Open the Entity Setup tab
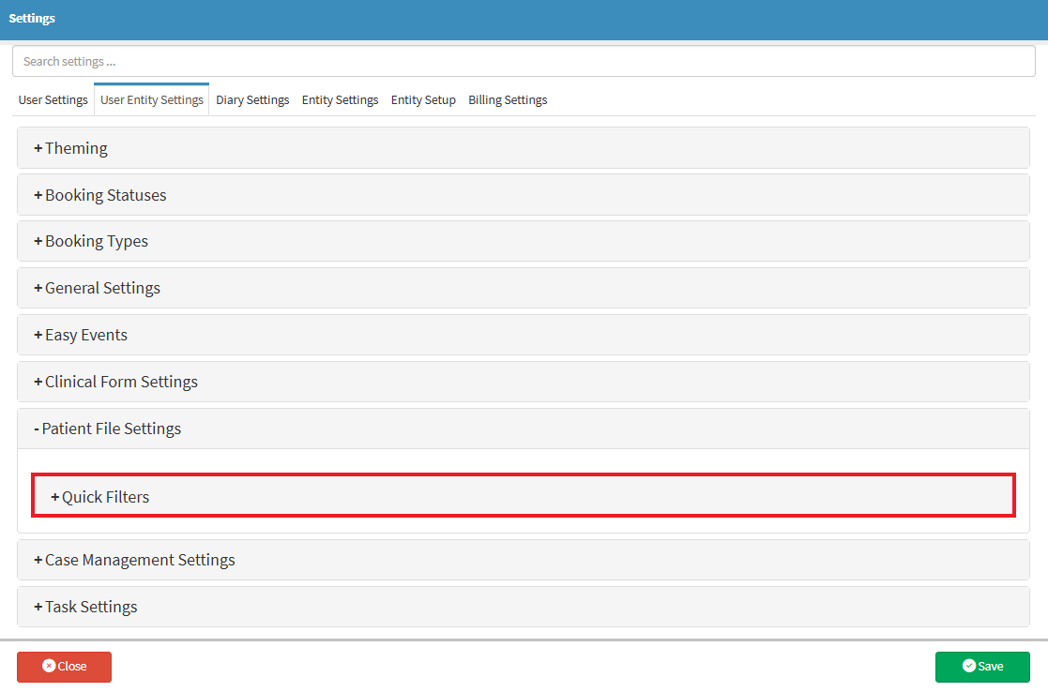This screenshot has width=1048, height=692. tap(423, 100)
